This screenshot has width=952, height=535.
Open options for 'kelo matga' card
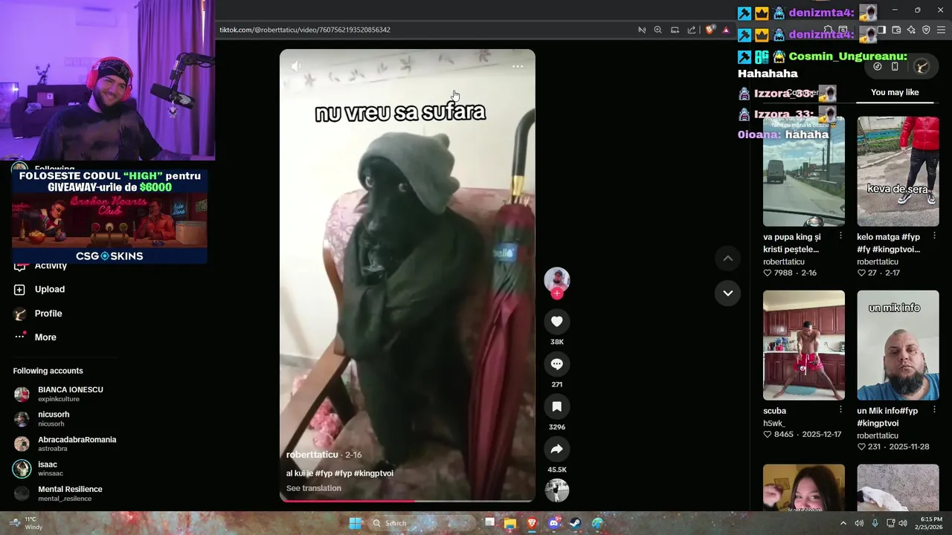pos(934,236)
